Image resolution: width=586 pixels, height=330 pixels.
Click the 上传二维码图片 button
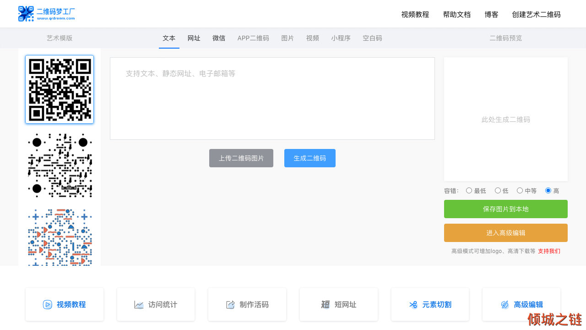point(241,158)
